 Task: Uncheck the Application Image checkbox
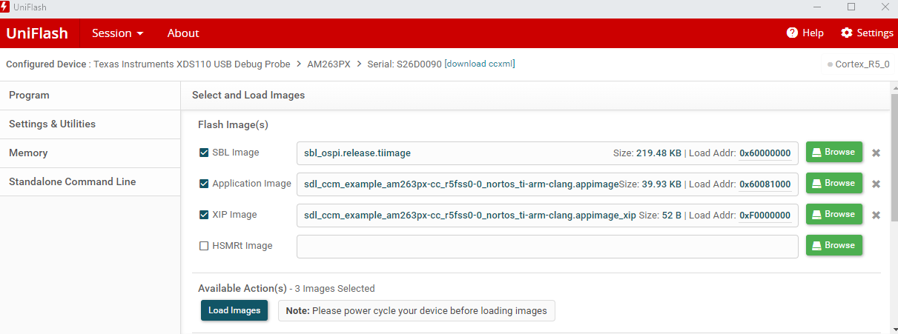click(x=204, y=184)
